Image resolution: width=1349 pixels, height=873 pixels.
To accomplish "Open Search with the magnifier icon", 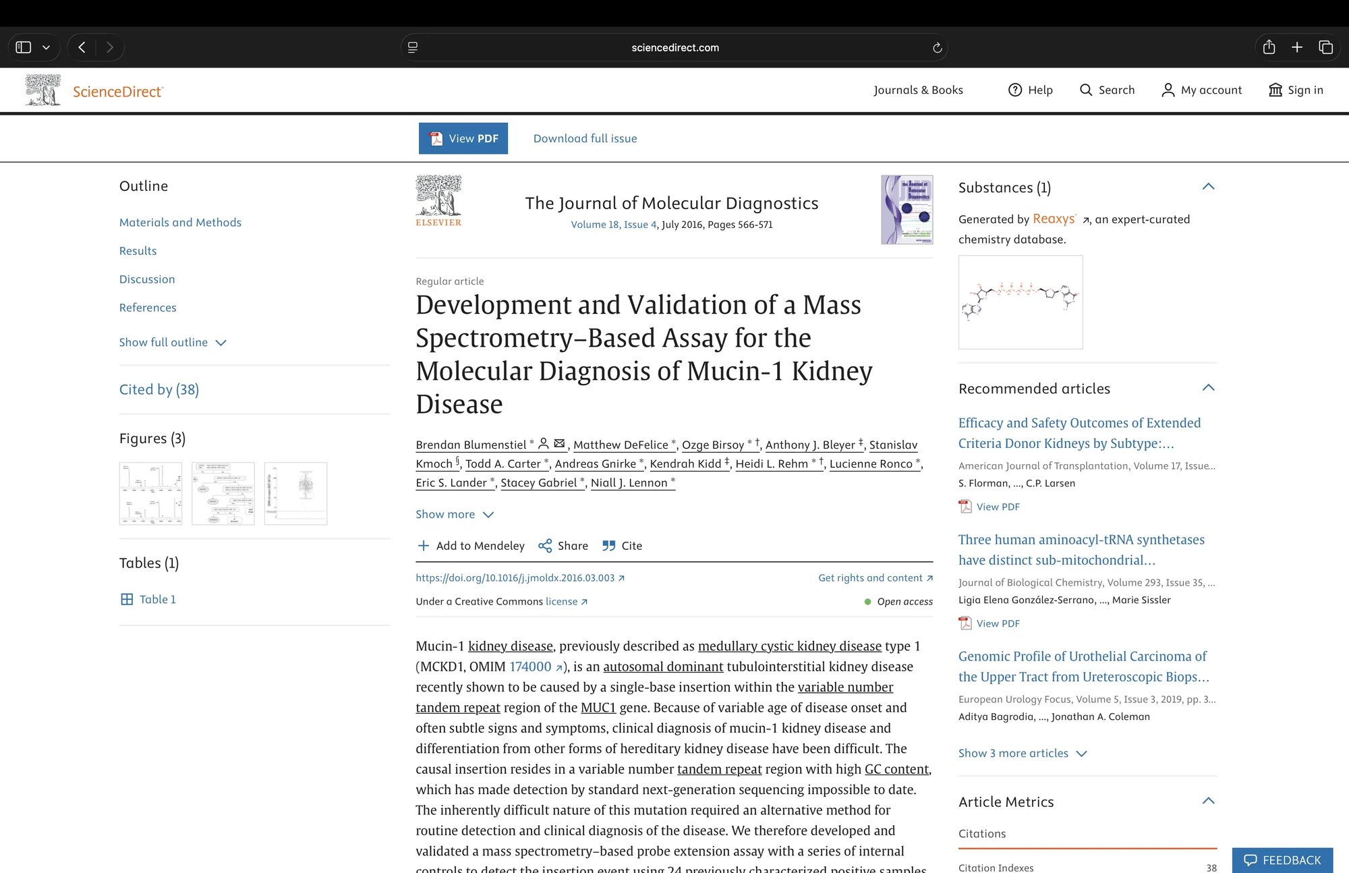I will click(1086, 90).
